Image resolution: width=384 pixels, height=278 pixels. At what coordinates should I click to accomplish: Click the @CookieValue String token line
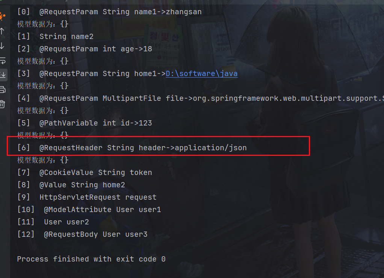(x=95, y=172)
